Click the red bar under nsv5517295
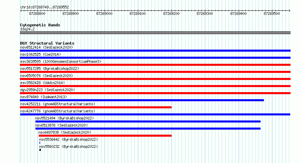This screenshot has width=300, height=163. (155, 72)
